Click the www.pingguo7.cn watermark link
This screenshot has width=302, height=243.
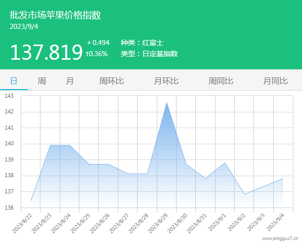280,238
